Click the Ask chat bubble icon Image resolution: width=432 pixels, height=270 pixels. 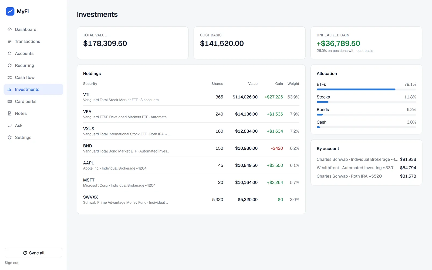(10, 126)
